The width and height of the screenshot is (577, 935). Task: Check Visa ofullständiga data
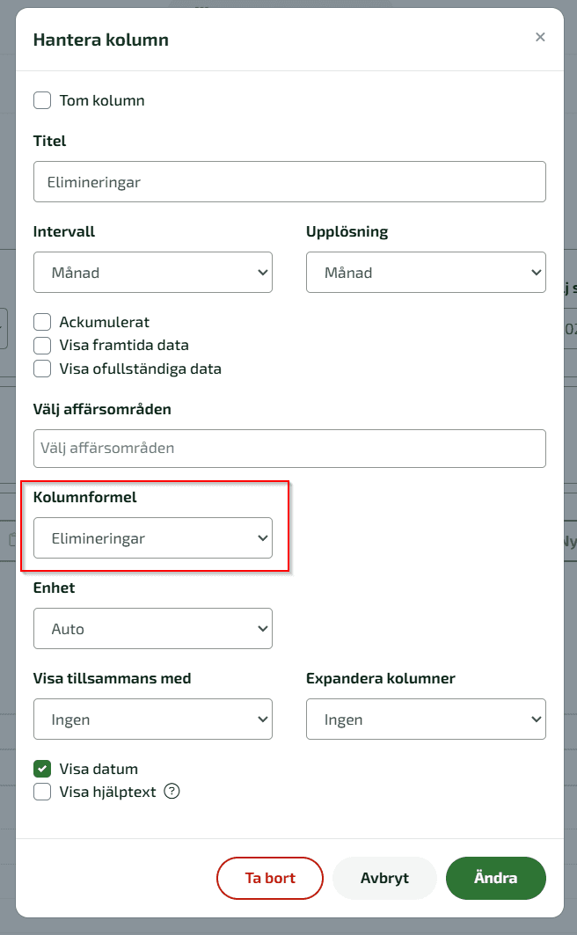42,369
